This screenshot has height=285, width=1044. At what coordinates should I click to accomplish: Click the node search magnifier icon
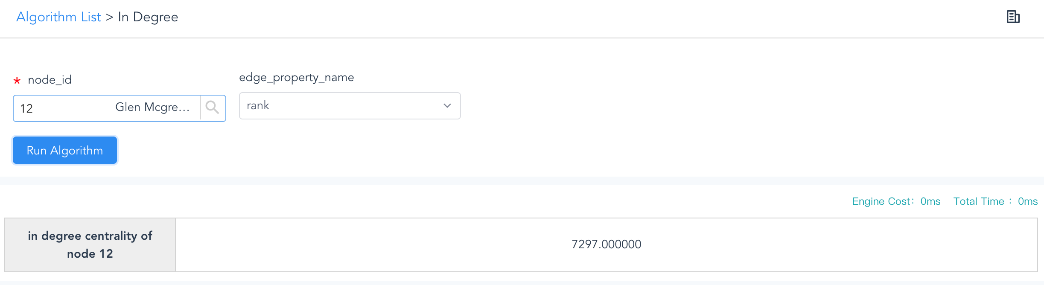(212, 108)
